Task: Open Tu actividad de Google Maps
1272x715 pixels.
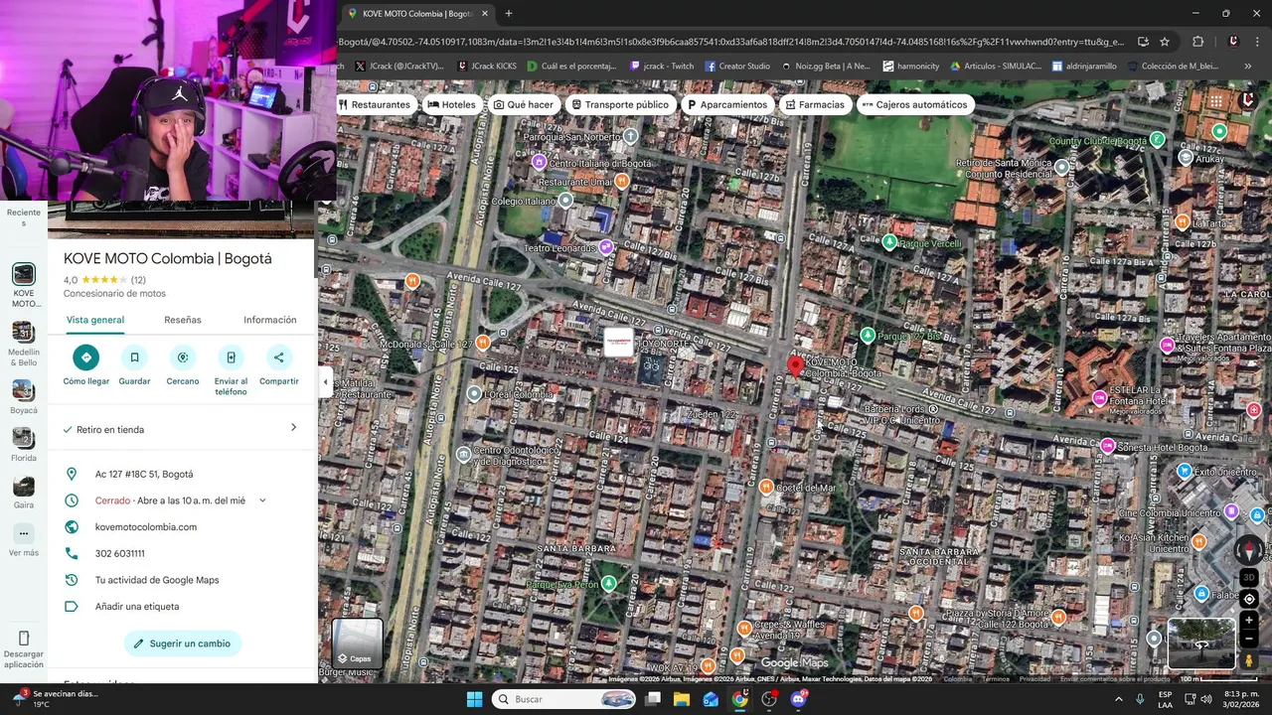Action: pos(157,580)
